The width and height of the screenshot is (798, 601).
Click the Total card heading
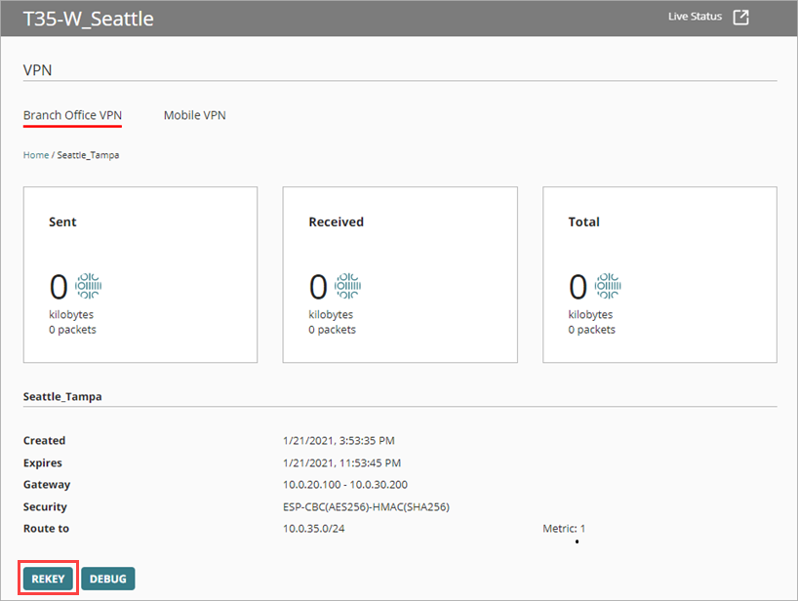pos(583,221)
